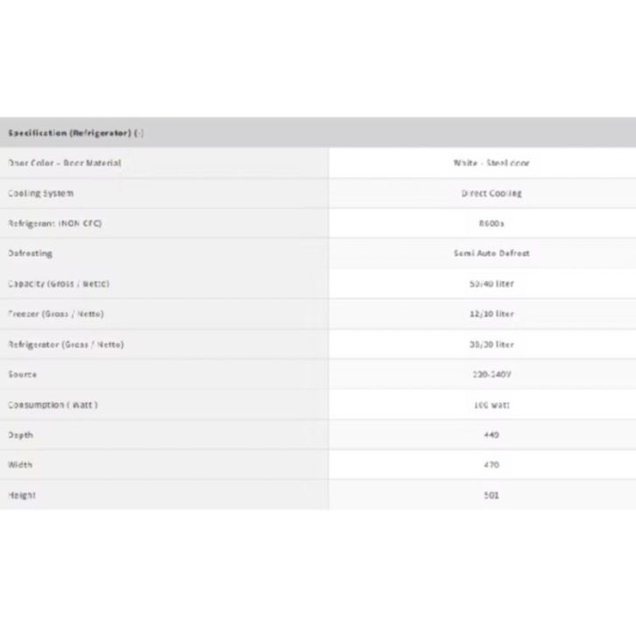Click the Direct Cooling value cell
This screenshot has height=636, width=636.
[491, 193]
